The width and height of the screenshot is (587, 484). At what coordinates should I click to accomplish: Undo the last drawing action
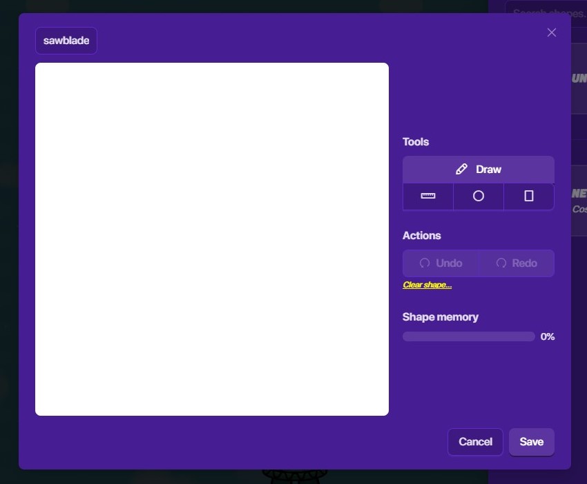click(441, 263)
